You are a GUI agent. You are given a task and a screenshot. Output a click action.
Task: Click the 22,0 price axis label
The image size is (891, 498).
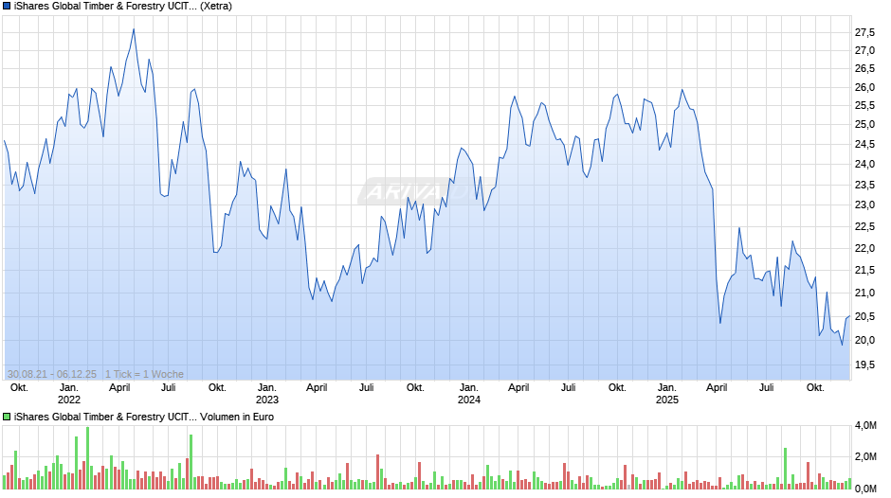[x=864, y=248]
